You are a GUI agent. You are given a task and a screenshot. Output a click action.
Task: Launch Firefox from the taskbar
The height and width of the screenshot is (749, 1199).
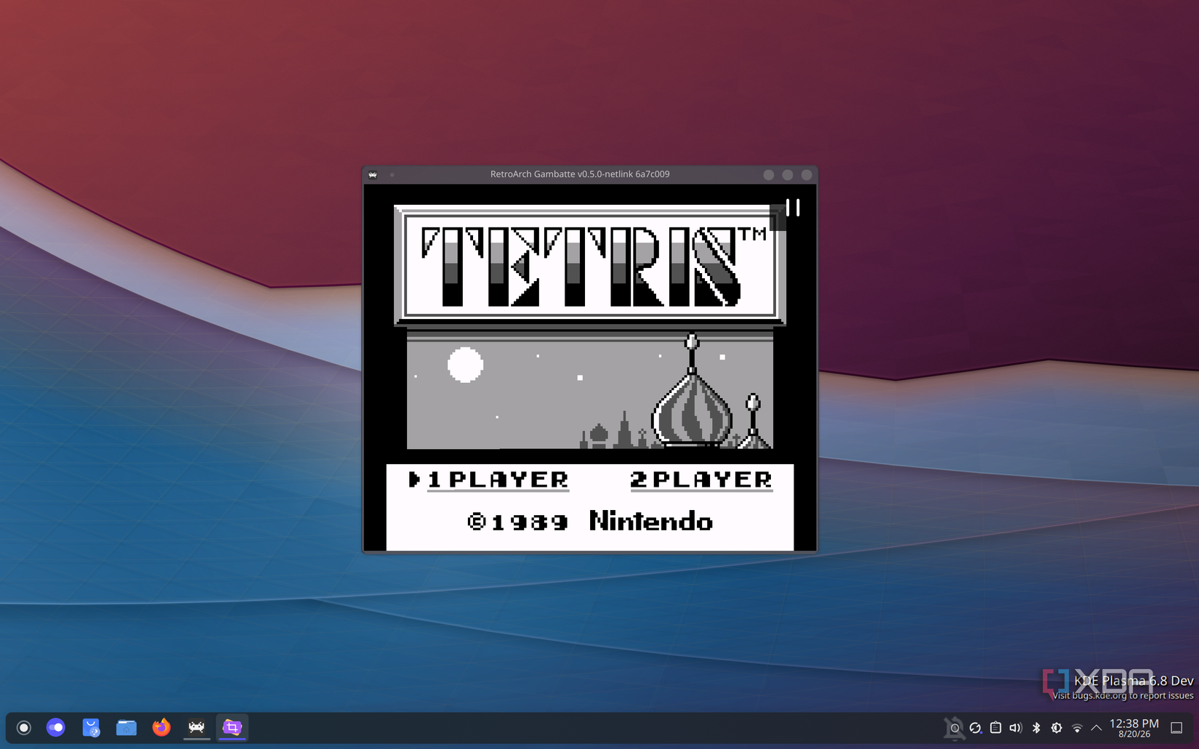click(x=161, y=727)
